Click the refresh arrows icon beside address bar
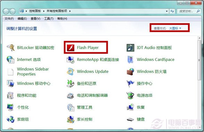This screenshot has width=204, height=132. pyautogui.click(x=172, y=11)
